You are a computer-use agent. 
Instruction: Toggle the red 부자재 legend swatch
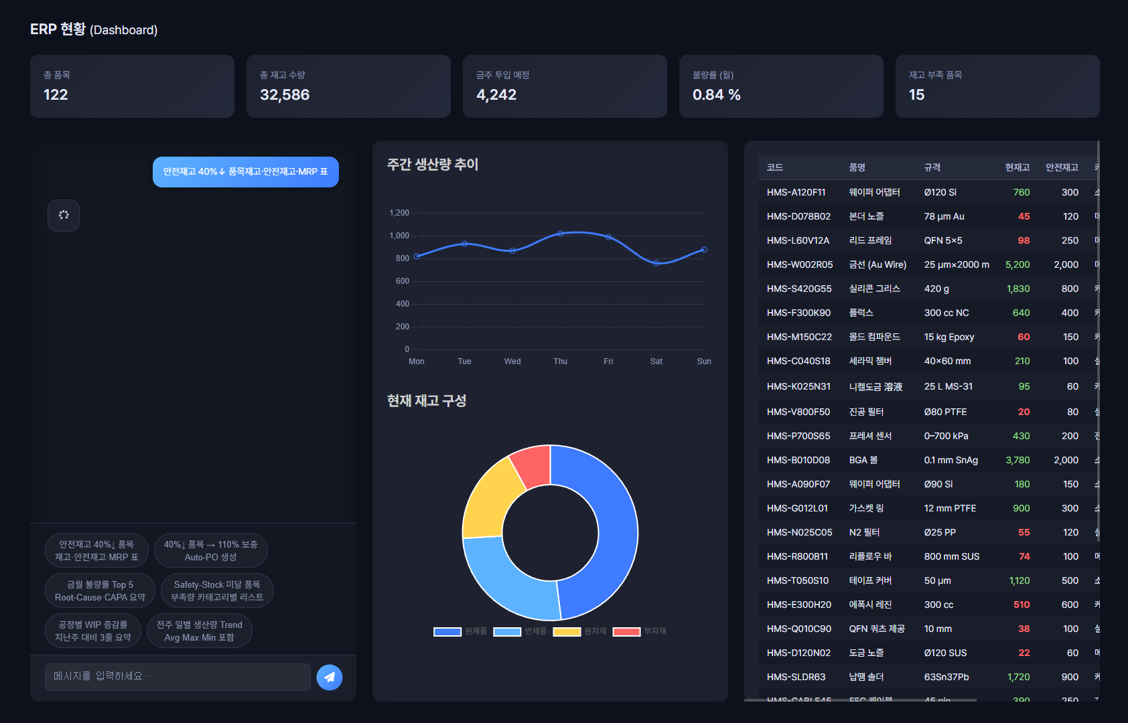pos(627,631)
